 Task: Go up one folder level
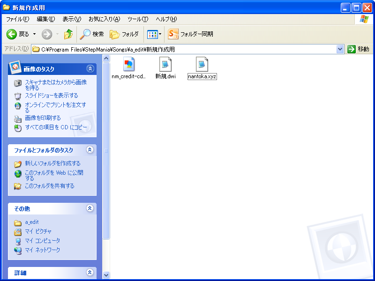[68, 34]
